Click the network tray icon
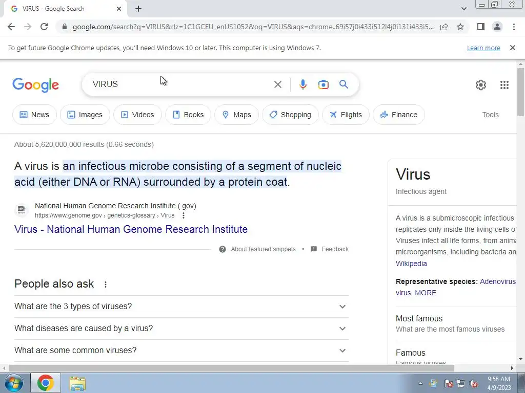The width and height of the screenshot is (525, 393). pos(461,384)
